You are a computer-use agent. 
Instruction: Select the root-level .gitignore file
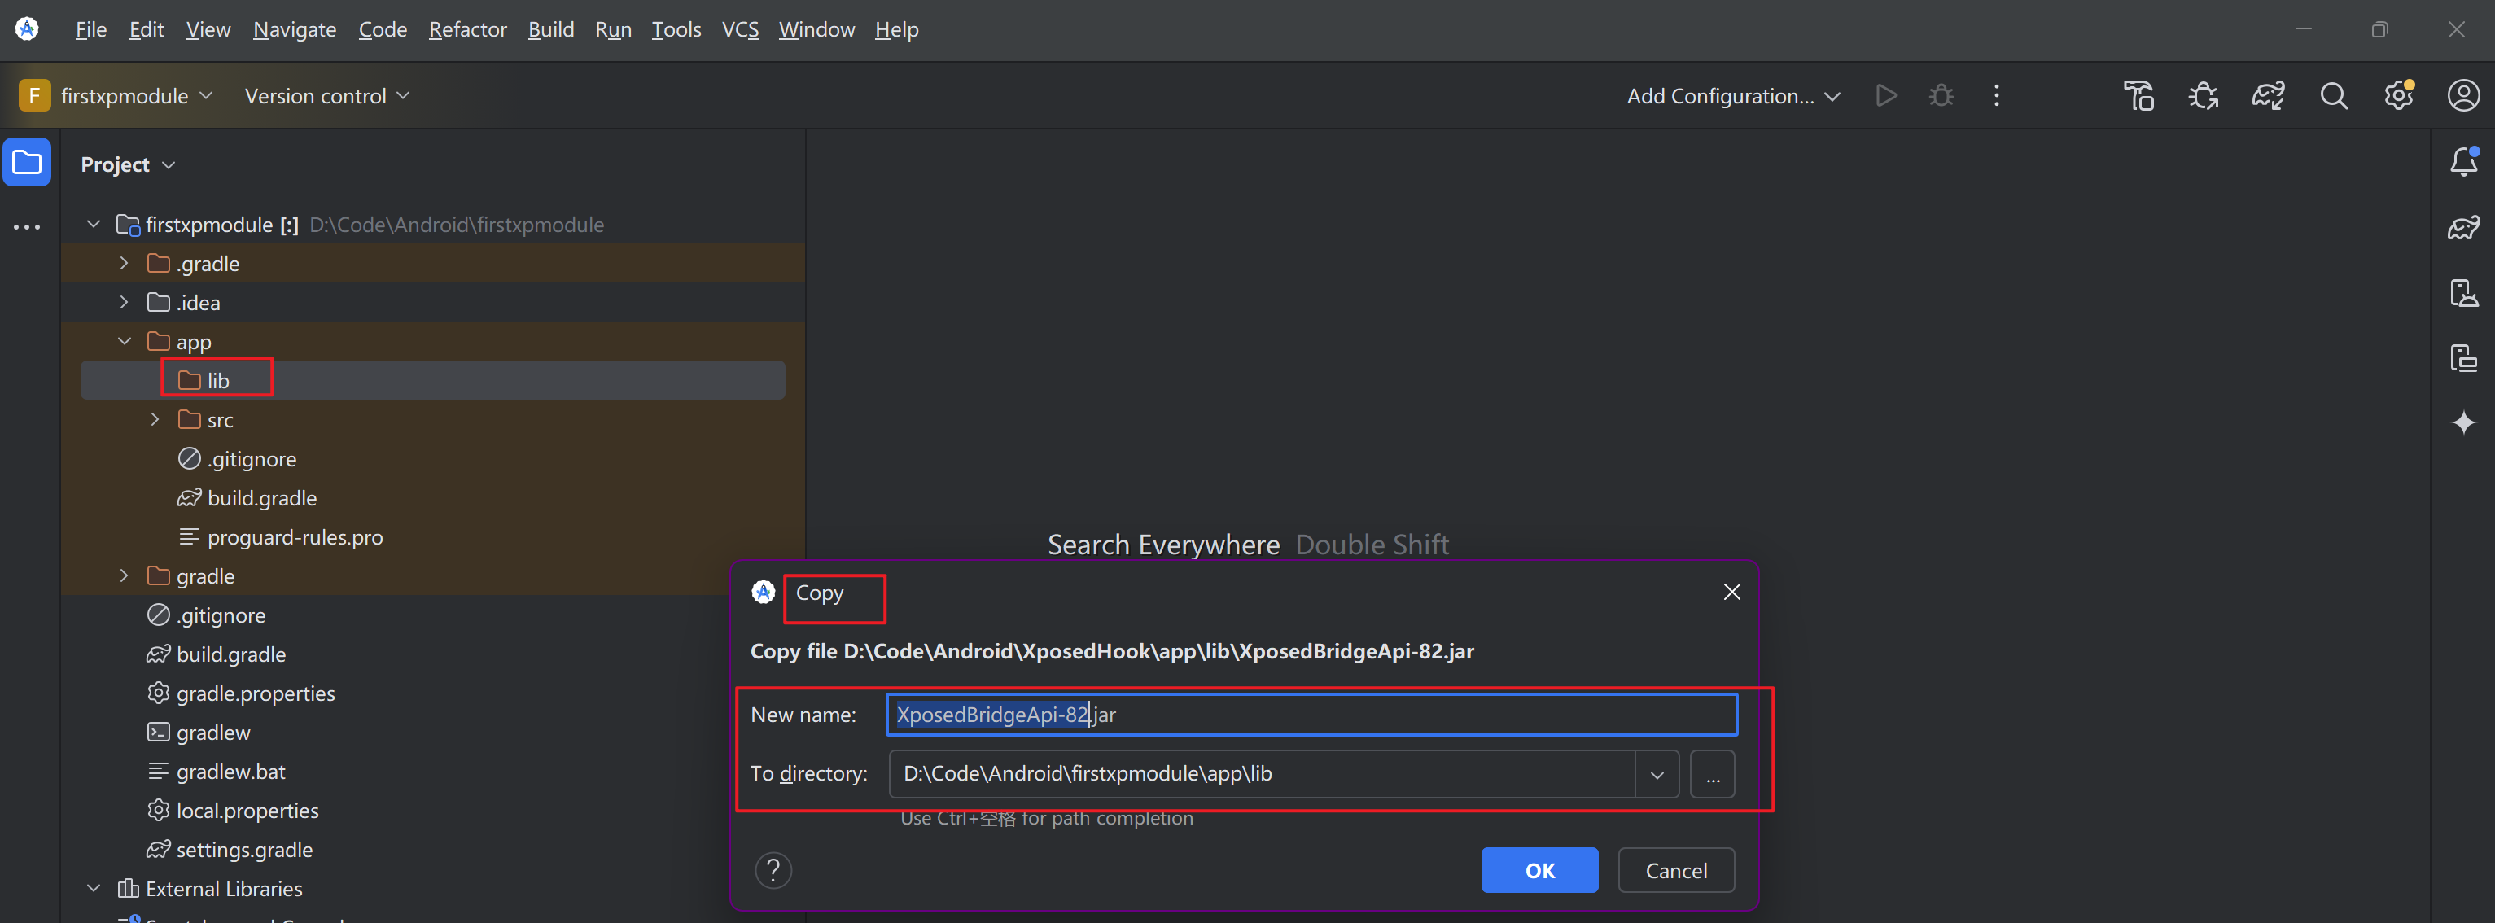tap(206, 615)
